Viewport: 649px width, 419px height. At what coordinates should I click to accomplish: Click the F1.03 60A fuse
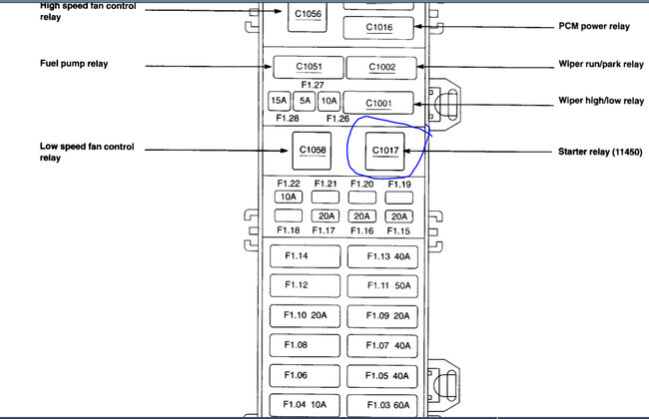click(382, 405)
